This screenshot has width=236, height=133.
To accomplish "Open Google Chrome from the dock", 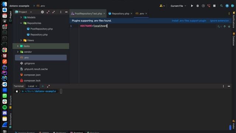I will (5, 50).
